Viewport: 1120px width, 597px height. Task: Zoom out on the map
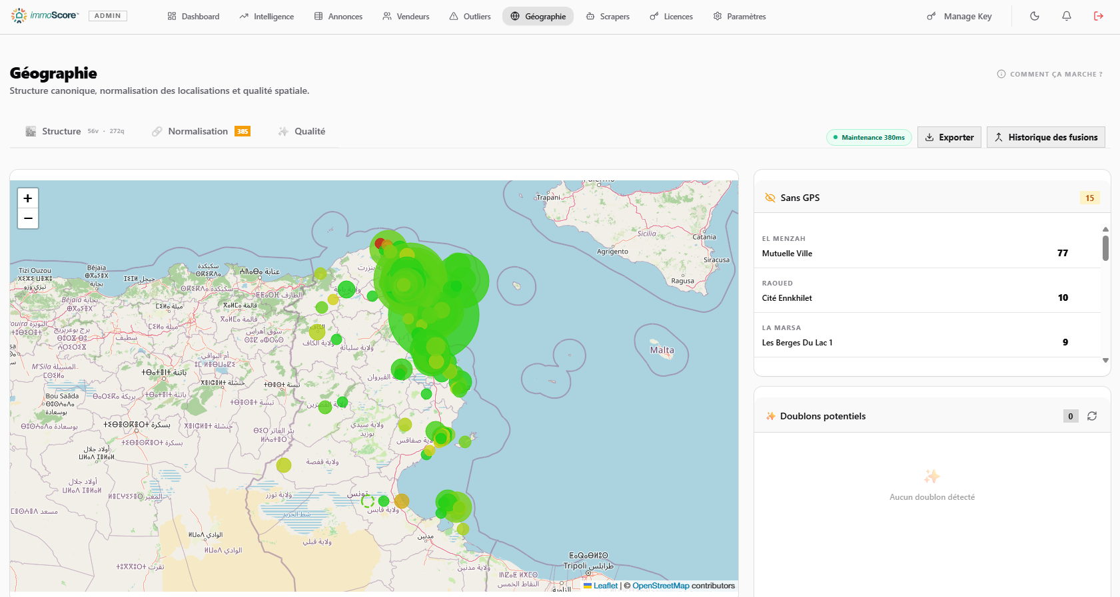tap(28, 218)
